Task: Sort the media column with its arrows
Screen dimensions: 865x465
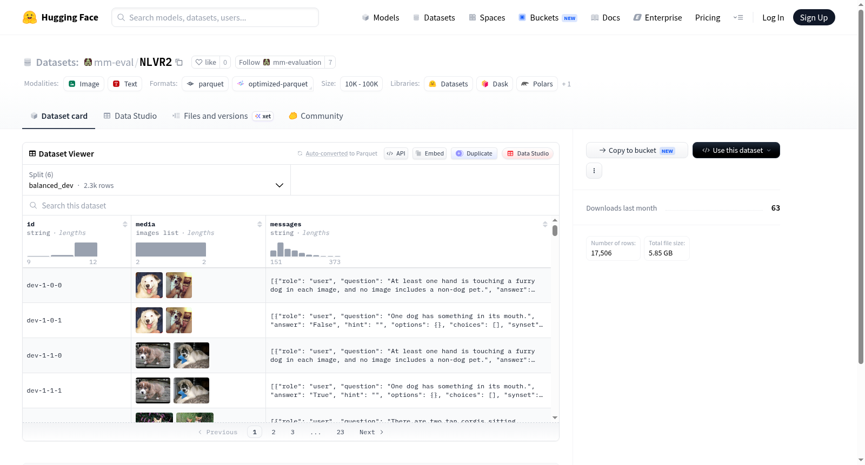Action: 259,224
